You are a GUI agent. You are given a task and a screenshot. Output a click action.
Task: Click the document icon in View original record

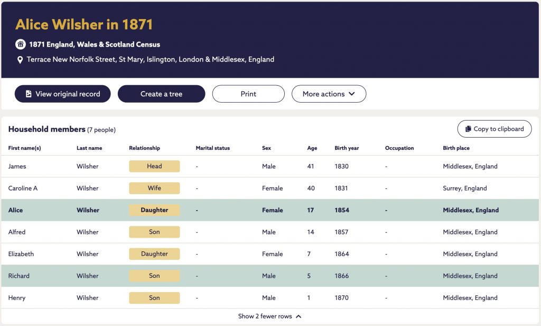click(x=29, y=94)
